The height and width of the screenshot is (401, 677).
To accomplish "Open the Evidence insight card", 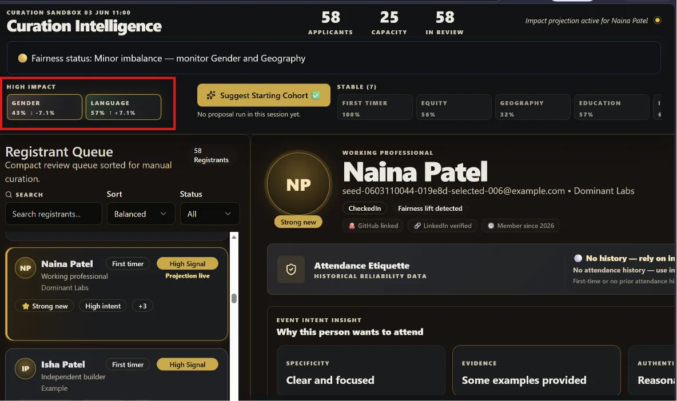I will [x=536, y=371].
